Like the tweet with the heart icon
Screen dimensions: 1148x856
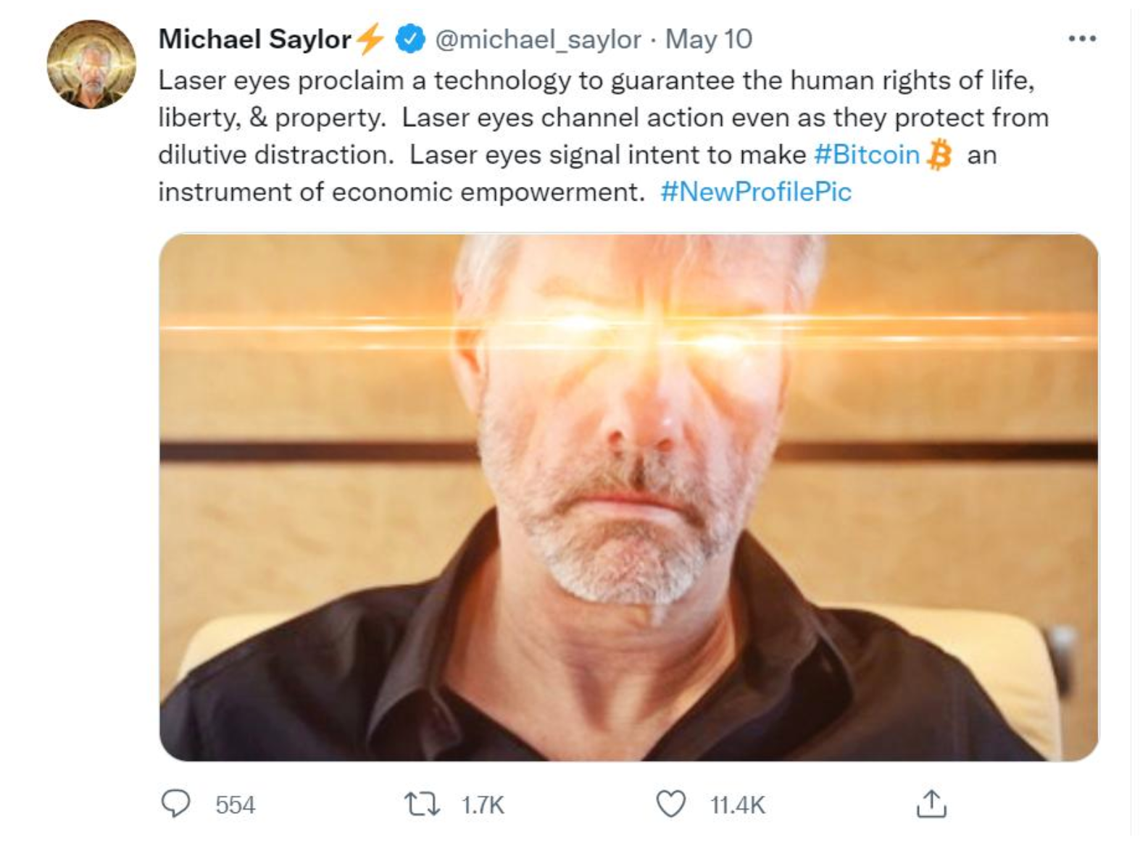(670, 804)
